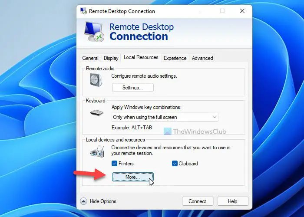Click the More... devices button
The width and height of the screenshot is (304, 217).
133,177
